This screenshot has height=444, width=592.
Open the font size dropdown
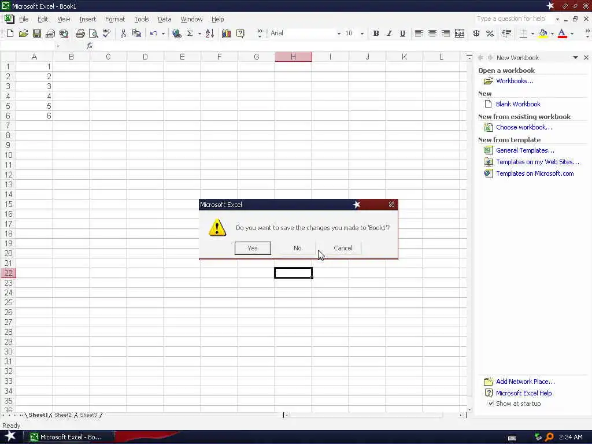coord(362,34)
